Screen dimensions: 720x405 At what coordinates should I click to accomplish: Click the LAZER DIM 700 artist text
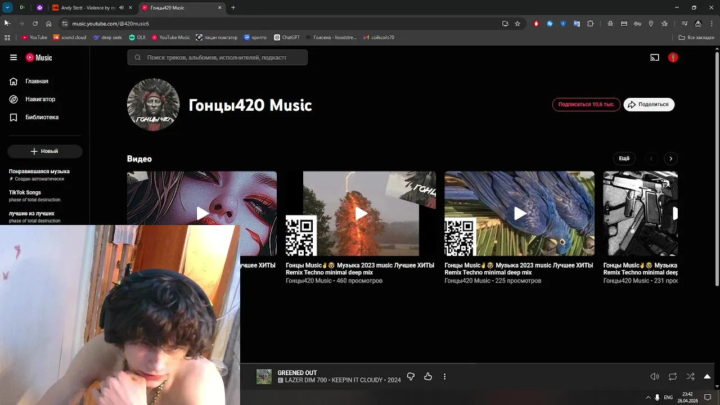point(306,380)
